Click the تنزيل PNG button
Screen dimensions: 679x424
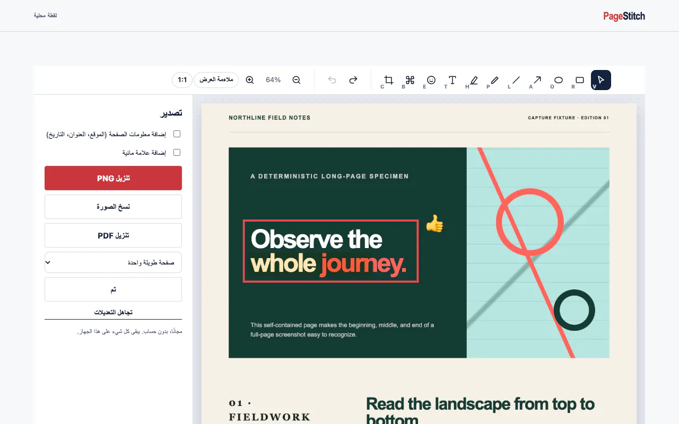point(113,178)
